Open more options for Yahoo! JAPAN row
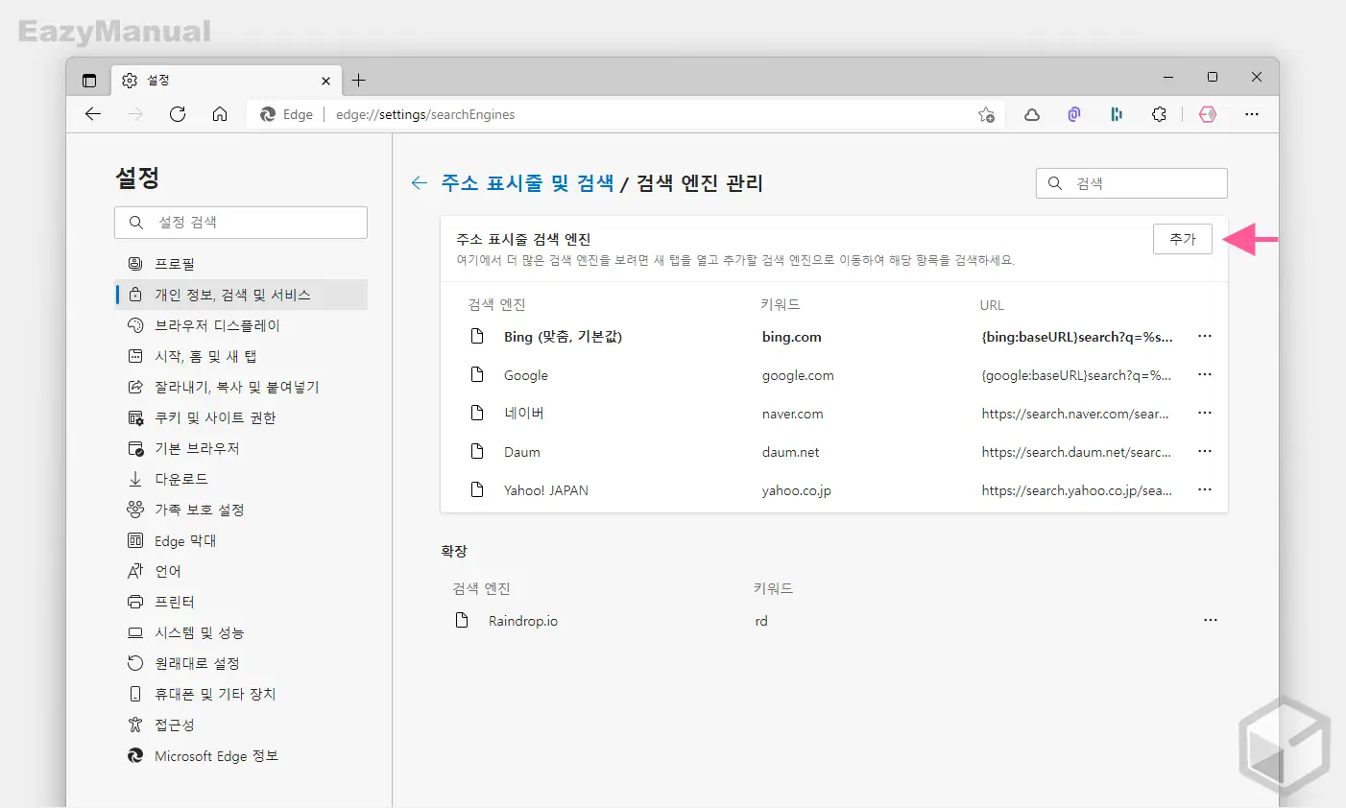1346x808 pixels. pyautogui.click(x=1205, y=489)
